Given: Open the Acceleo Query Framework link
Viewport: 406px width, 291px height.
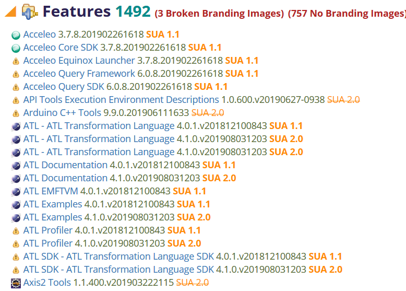Looking at the screenshot, I should tap(79, 74).
